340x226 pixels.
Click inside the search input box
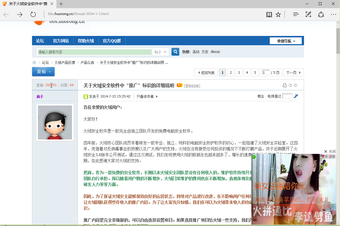(x=93, y=52)
